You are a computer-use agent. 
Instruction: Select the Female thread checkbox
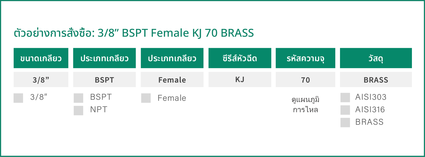(x=146, y=98)
